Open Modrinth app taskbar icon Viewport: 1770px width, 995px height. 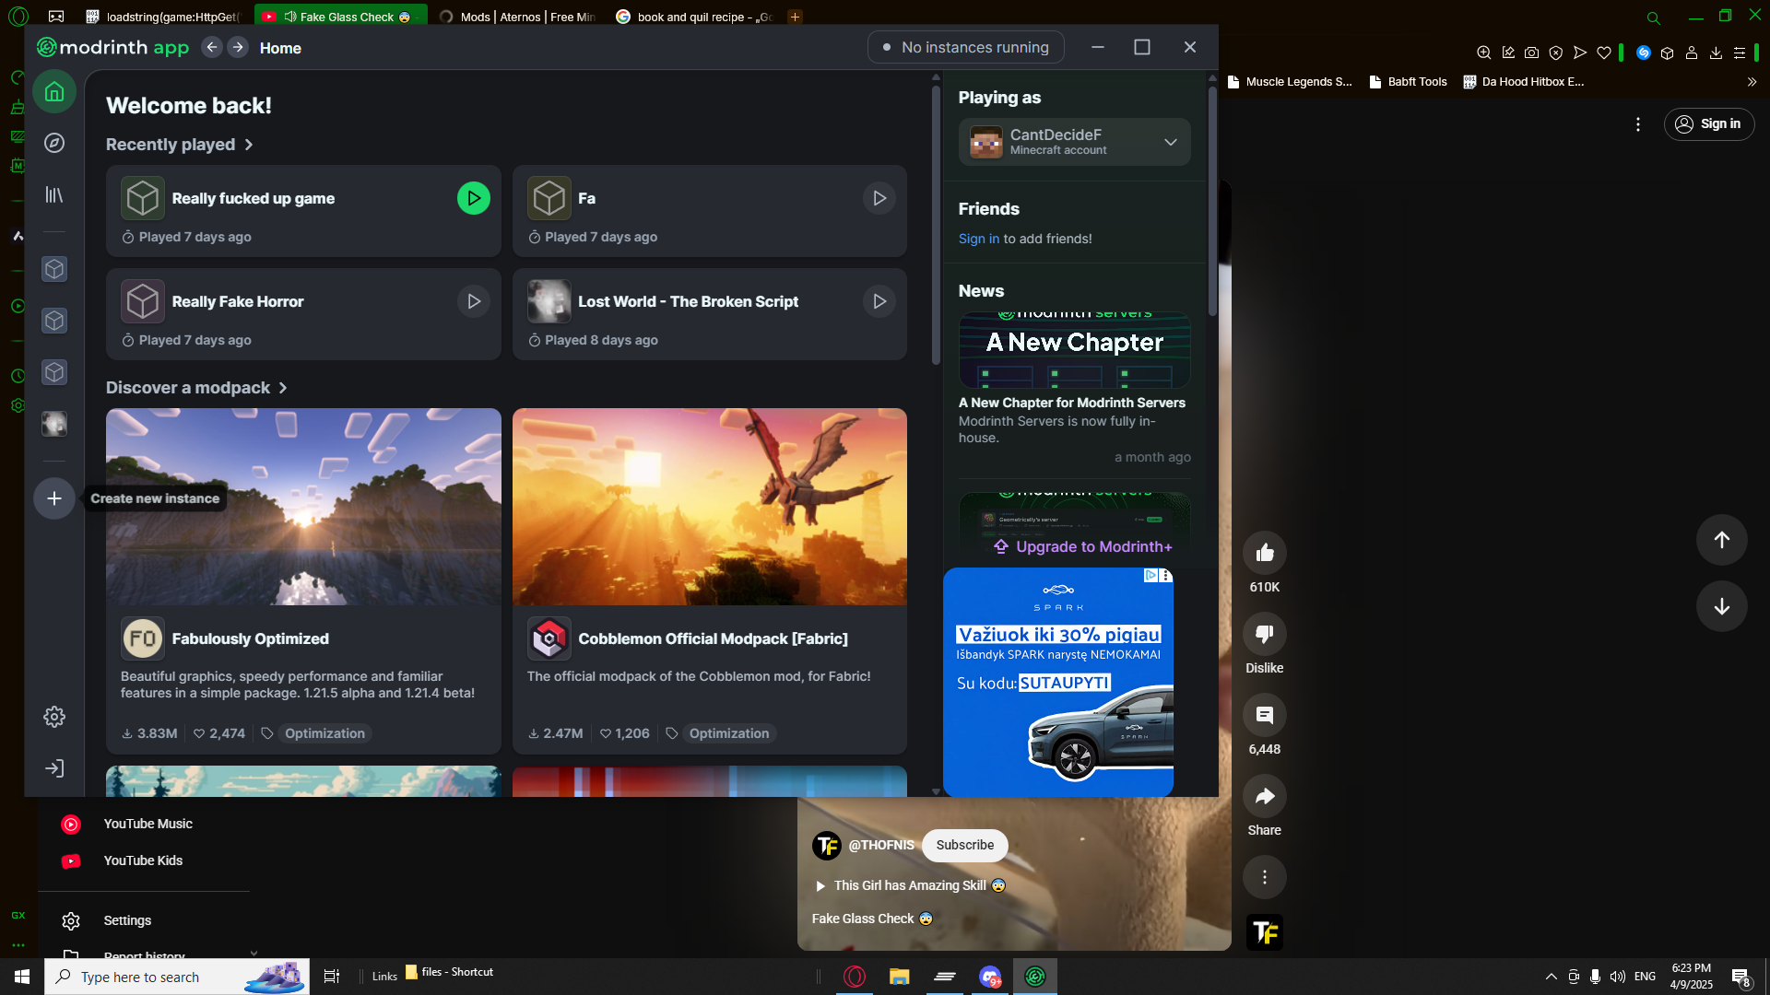[1035, 977]
